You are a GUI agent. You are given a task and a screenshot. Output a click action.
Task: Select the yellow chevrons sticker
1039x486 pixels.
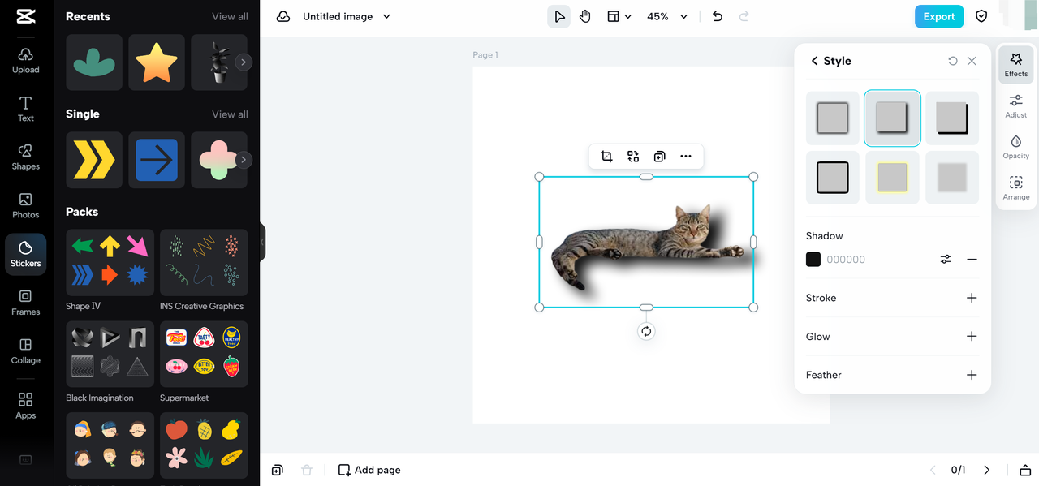pyautogui.click(x=94, y=160)
